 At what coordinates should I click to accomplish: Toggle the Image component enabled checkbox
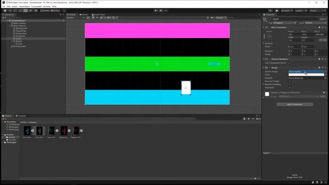click(x=269, y=68)
